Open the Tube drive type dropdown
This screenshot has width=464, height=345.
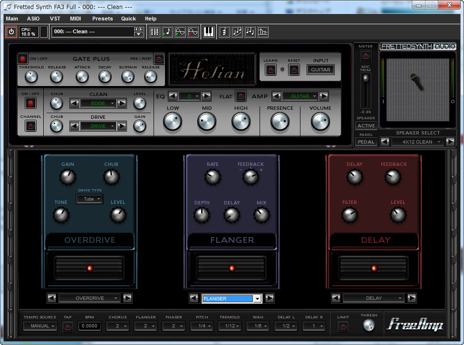(90, 199)
